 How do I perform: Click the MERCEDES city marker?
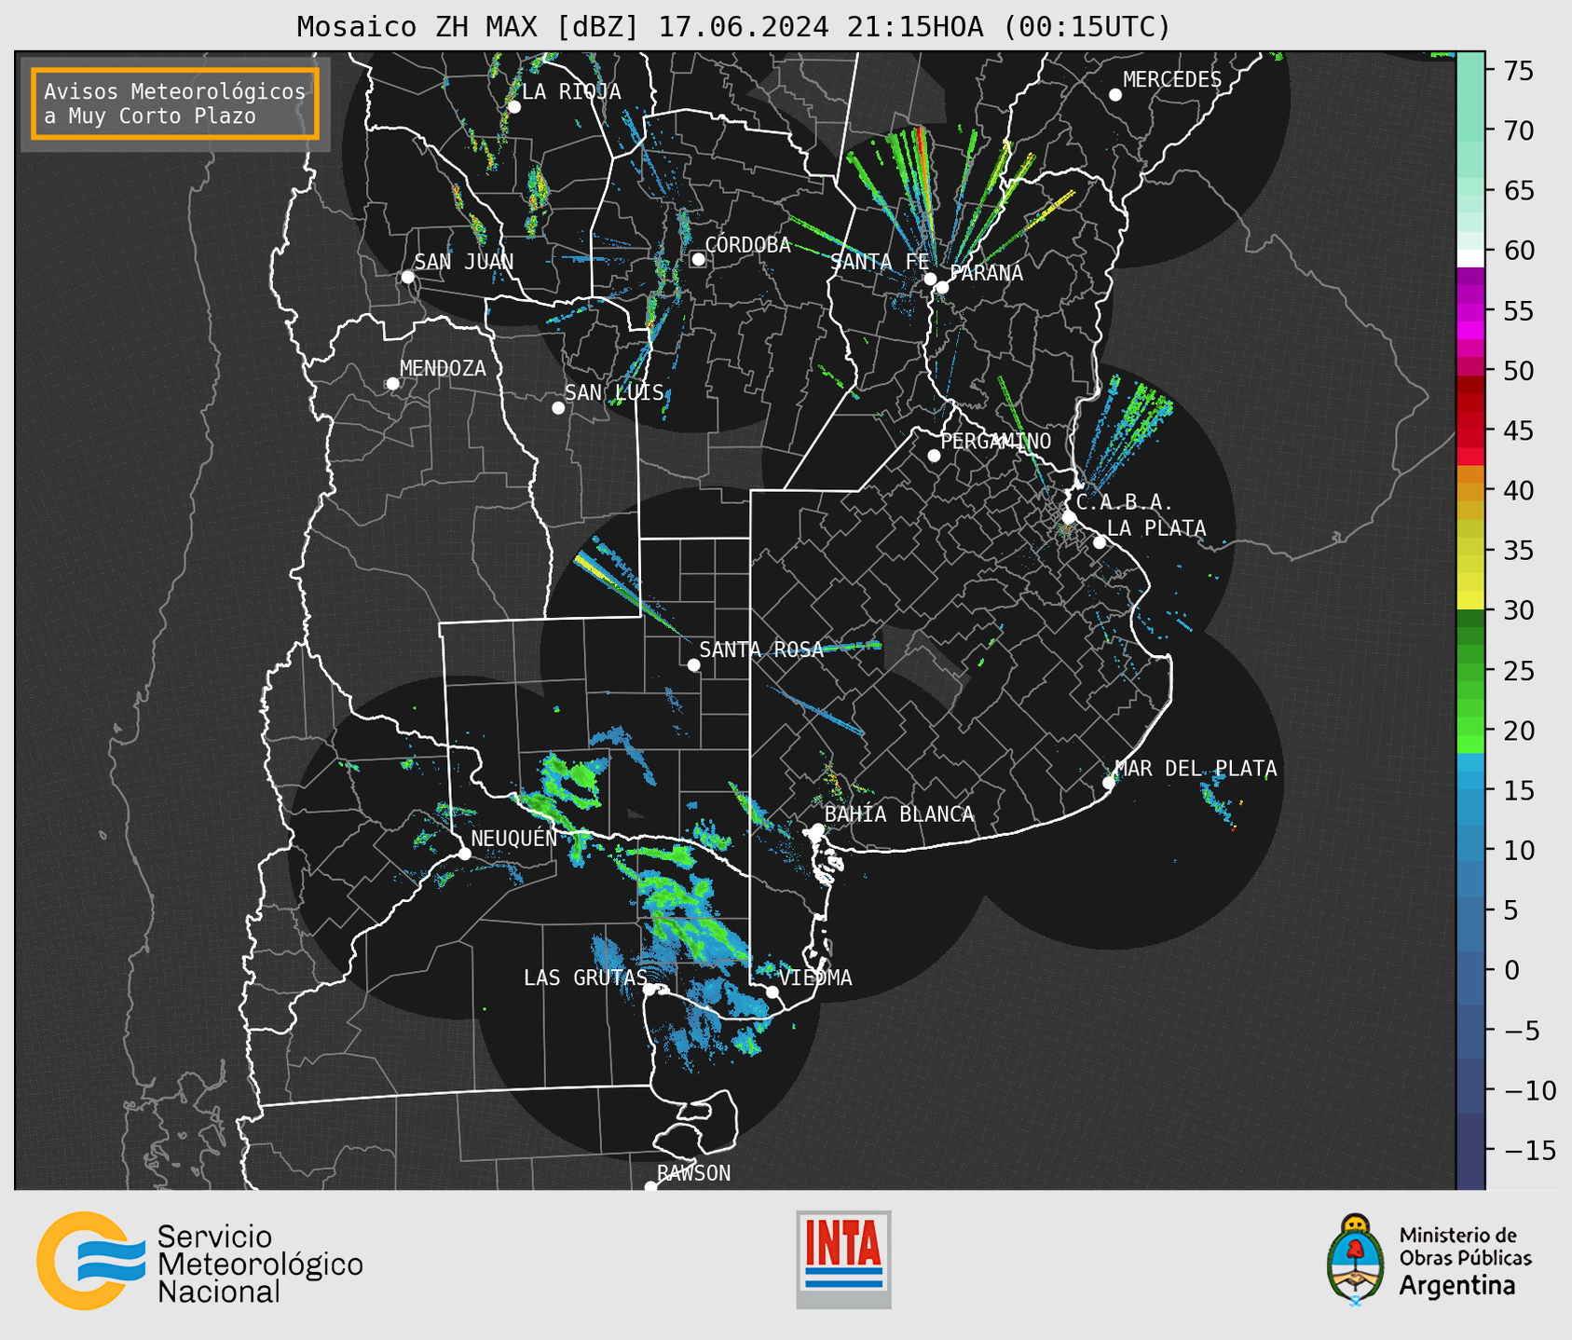pos(1114,95)
